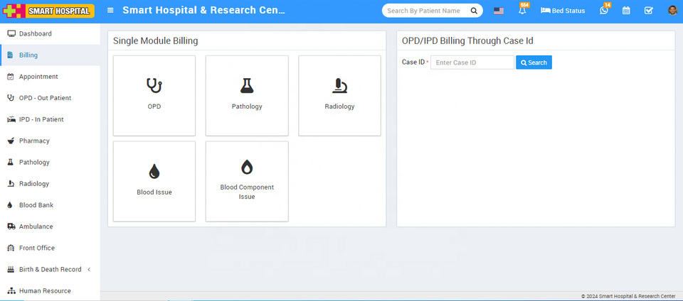Image resolution: width=683 pixels, height=301 pixels.
Task: Open the task checklist icon in header
Action: (648, 11)
